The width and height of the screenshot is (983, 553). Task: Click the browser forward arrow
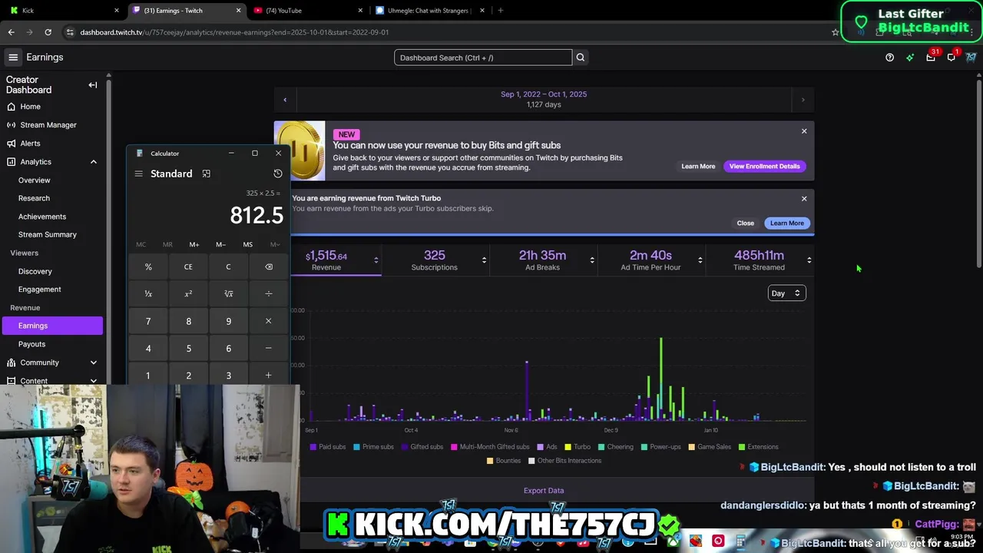click(29, 32)
